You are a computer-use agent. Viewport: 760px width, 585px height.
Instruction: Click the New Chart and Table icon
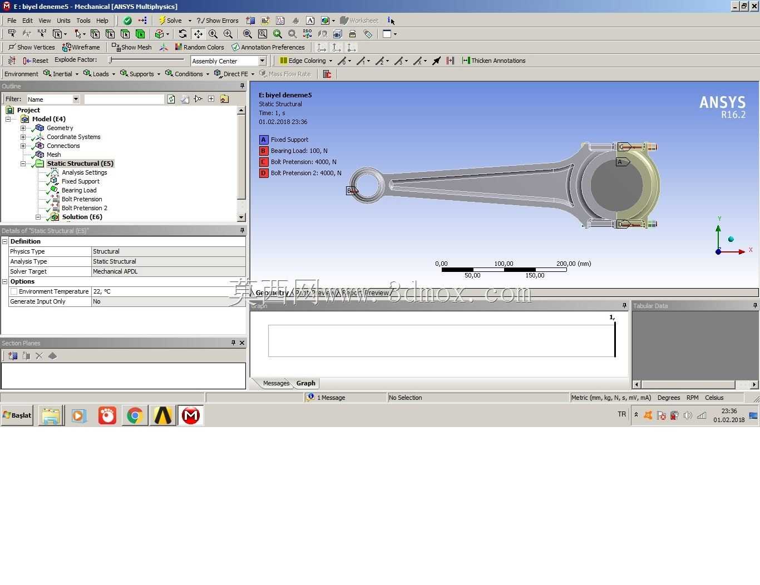[x=280, y=21]
